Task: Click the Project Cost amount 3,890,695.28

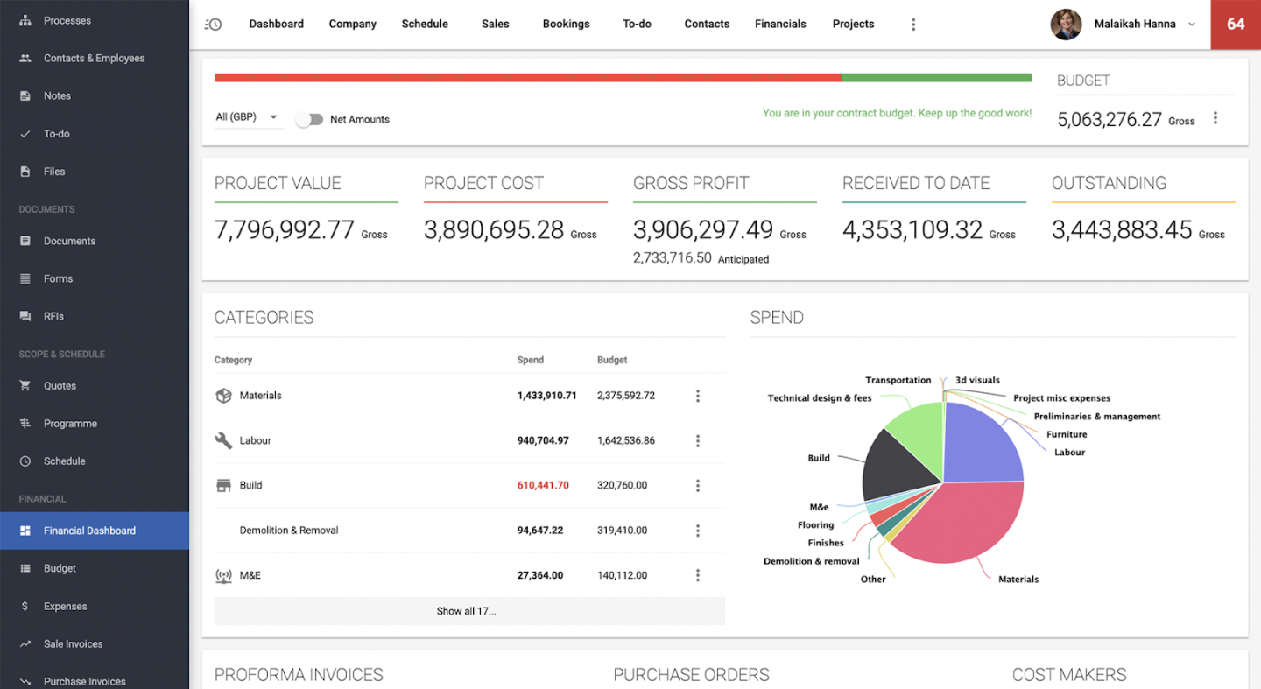Action: [x=494, y=230]
